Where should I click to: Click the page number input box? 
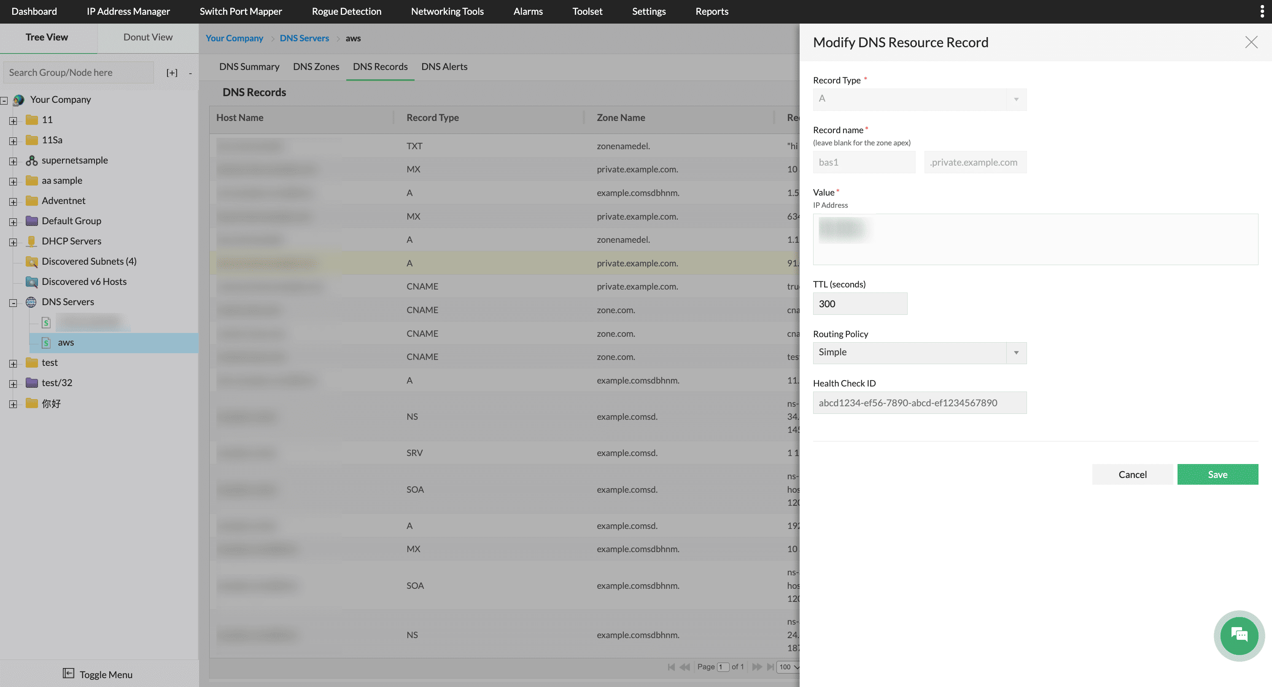[x=723, y=667]
